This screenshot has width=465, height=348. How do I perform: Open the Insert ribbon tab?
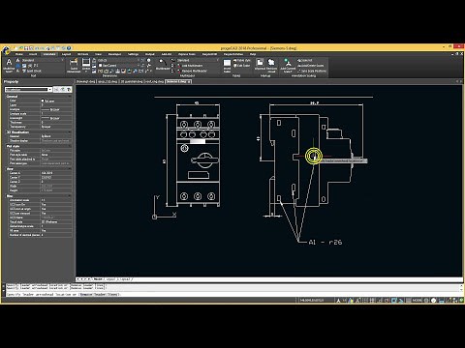tap(33, 54)
